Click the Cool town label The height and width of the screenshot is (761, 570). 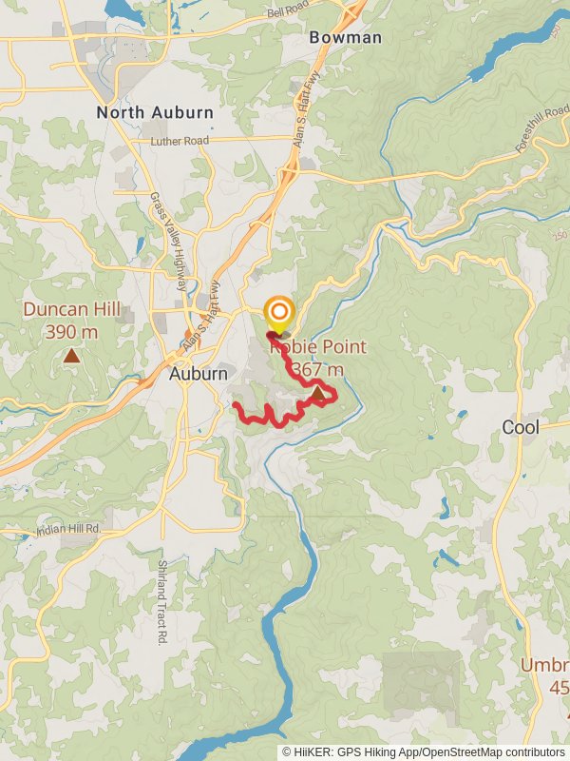click(521, 427)
